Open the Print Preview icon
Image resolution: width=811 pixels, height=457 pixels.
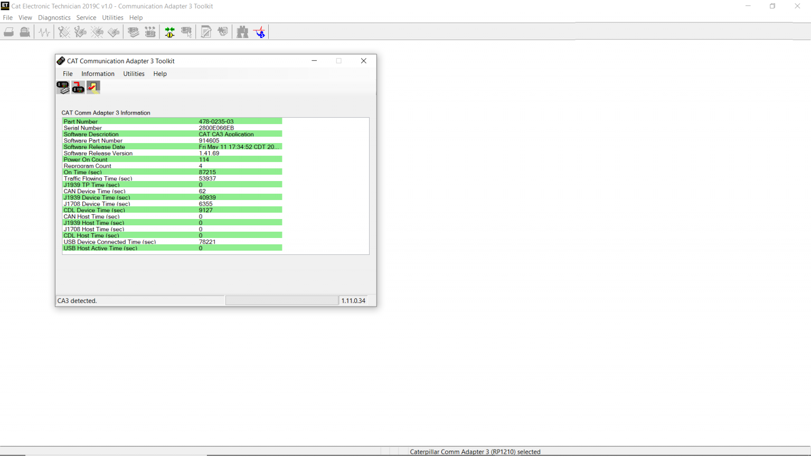point(24,32)
